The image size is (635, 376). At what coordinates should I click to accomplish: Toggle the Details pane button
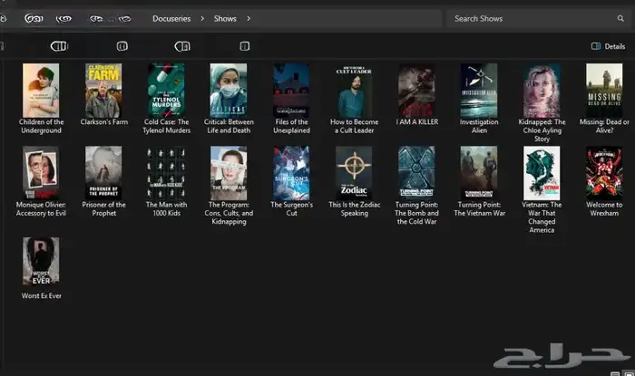[x=608, y=46]
